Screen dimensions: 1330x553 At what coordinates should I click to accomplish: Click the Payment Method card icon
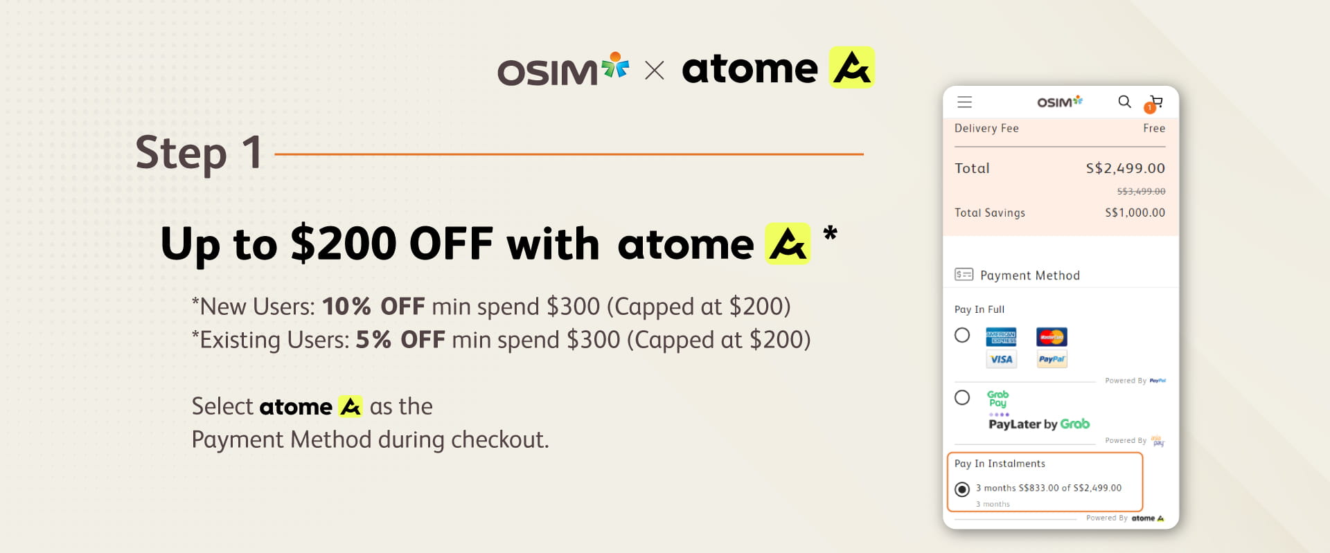[x=964, y=274]
